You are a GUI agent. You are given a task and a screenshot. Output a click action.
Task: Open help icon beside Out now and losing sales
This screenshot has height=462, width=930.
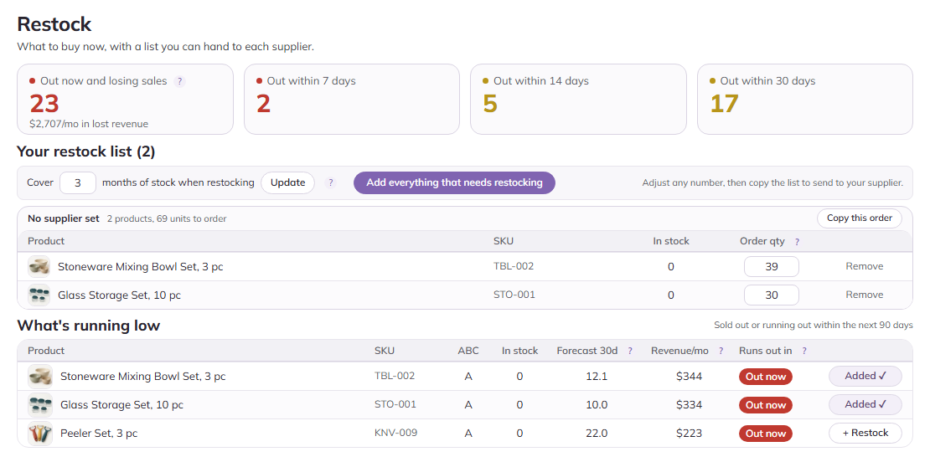(179, 81)
